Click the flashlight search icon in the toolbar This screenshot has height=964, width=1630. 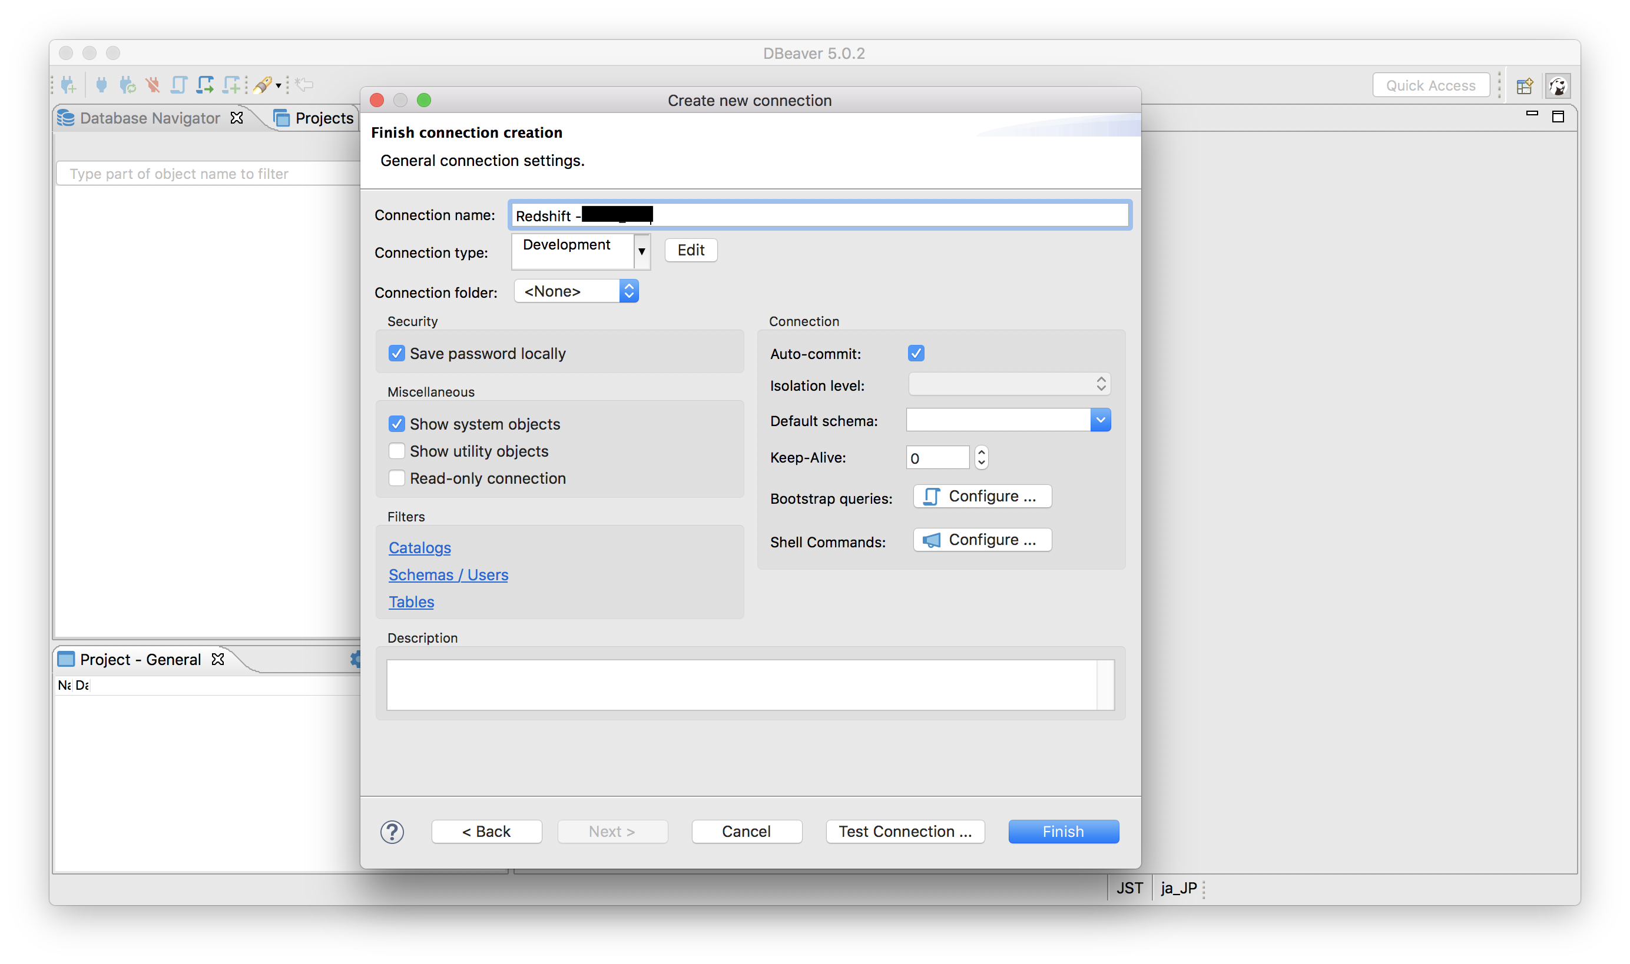coord(263,84)
